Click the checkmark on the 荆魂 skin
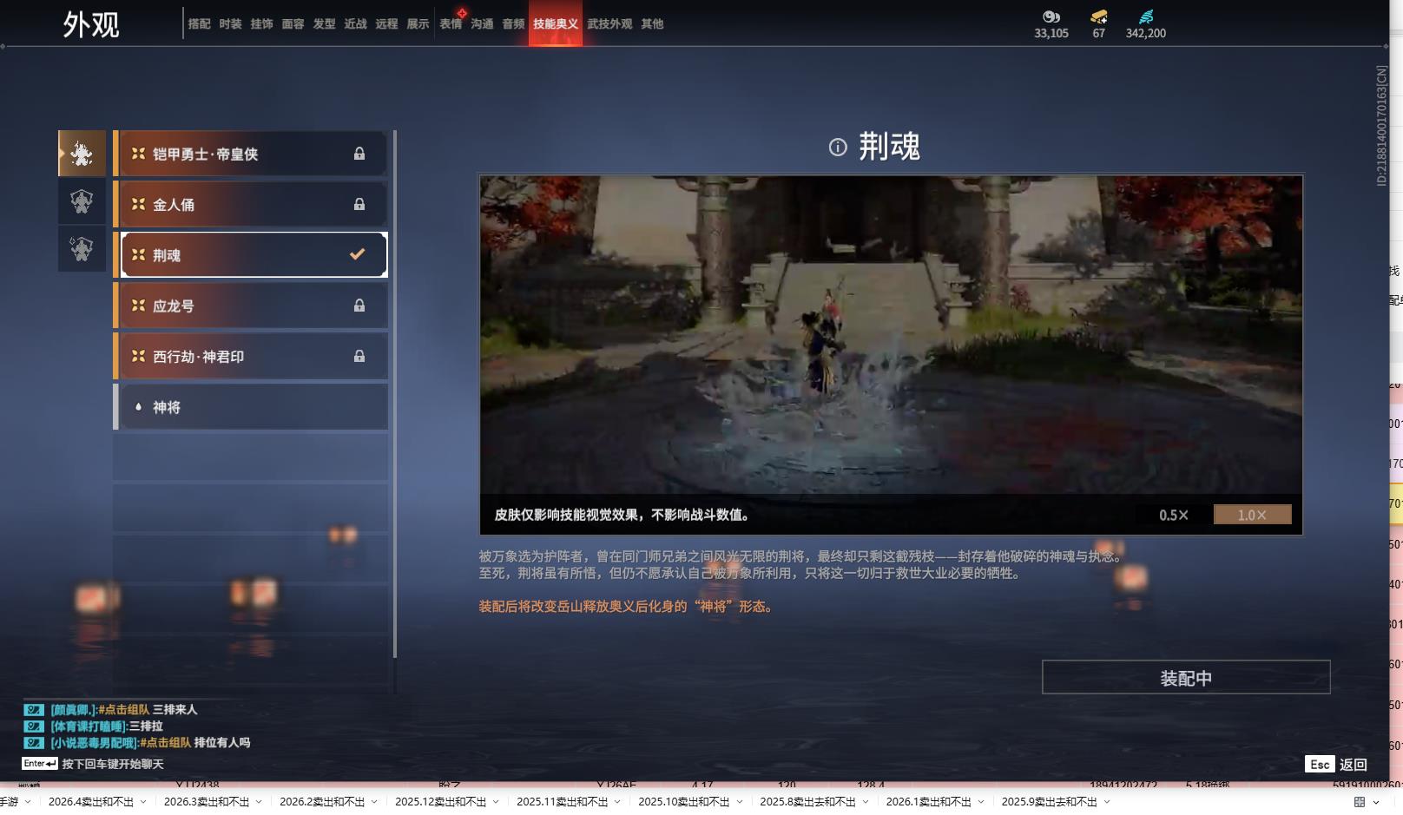 tap(355, 254)
